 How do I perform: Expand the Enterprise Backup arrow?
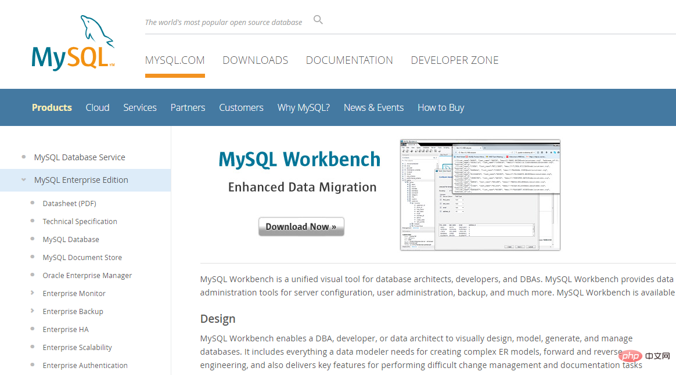point(33,311)
